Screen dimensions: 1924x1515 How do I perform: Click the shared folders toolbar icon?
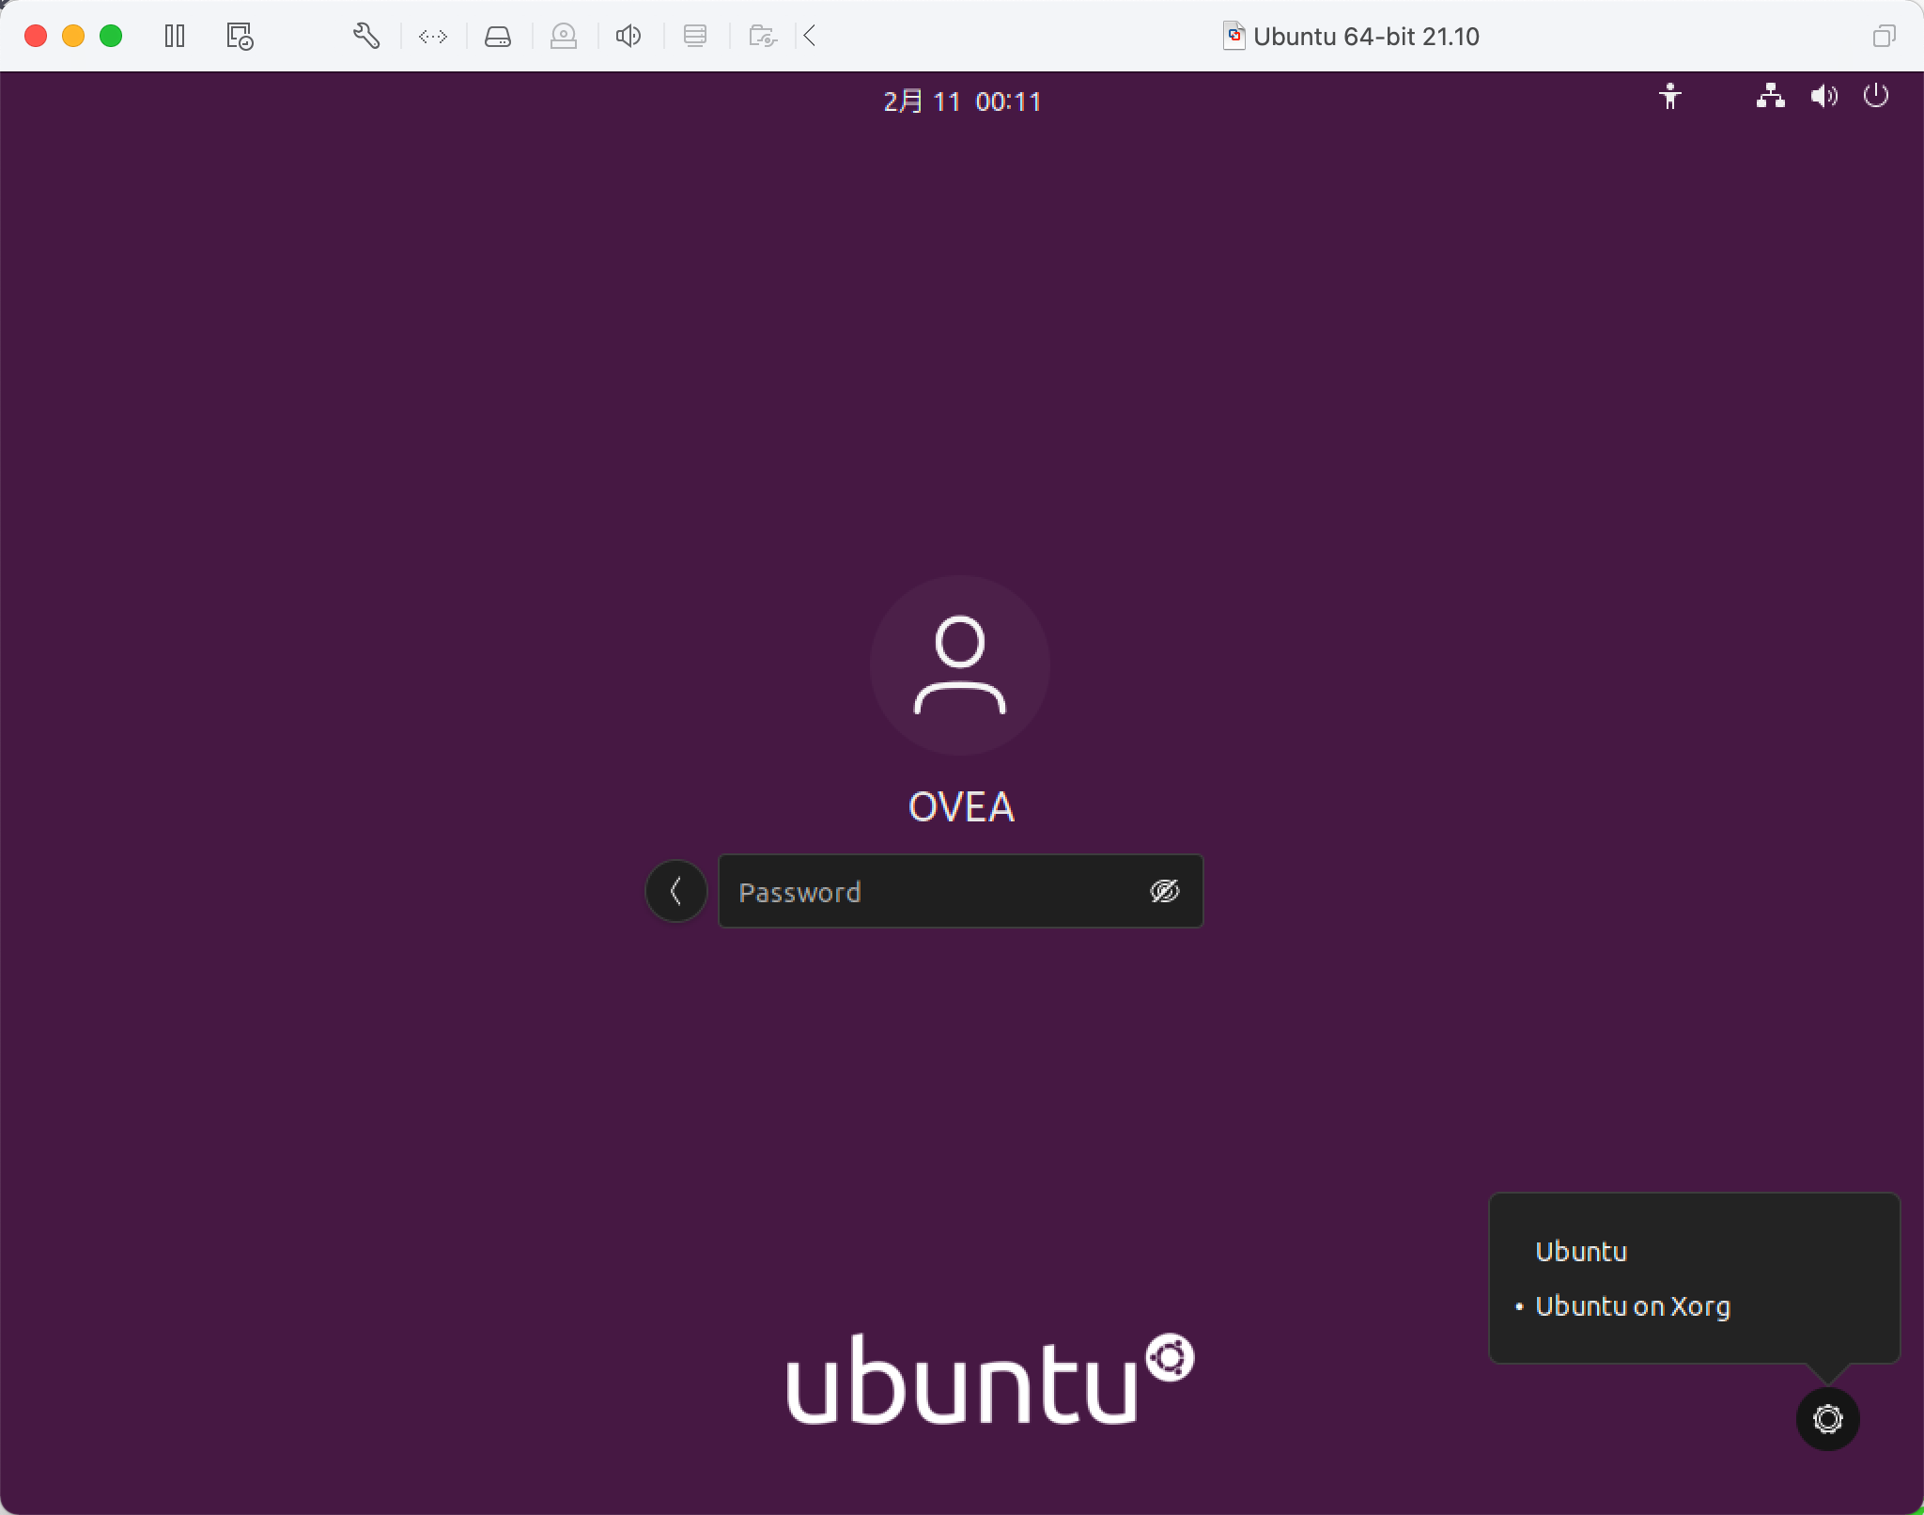click(762, 37)
